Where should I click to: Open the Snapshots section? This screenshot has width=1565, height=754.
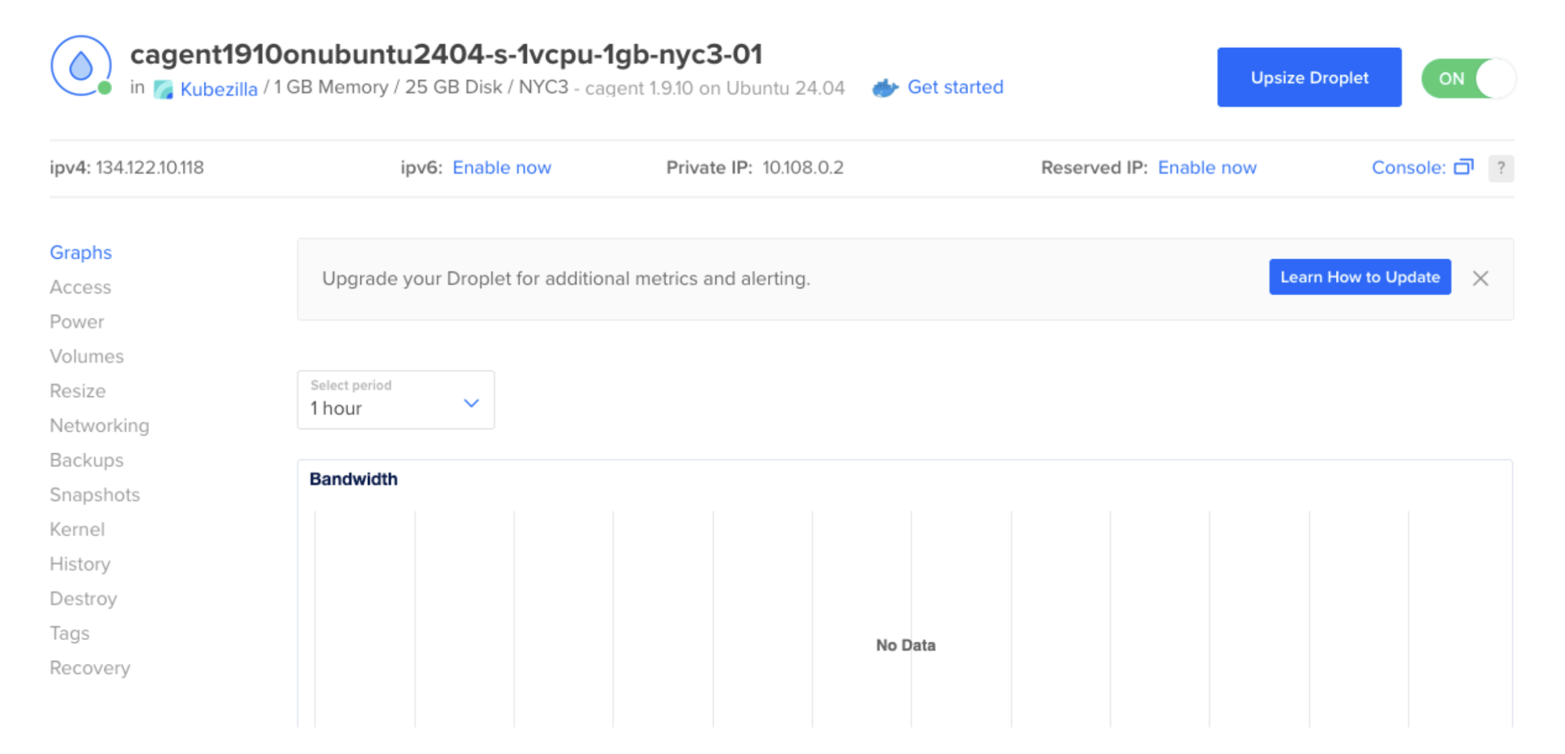tap(95, 494)
